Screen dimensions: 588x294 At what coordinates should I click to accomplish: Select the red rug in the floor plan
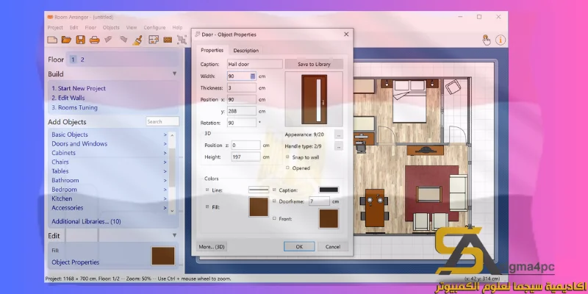tap(431, 193)
